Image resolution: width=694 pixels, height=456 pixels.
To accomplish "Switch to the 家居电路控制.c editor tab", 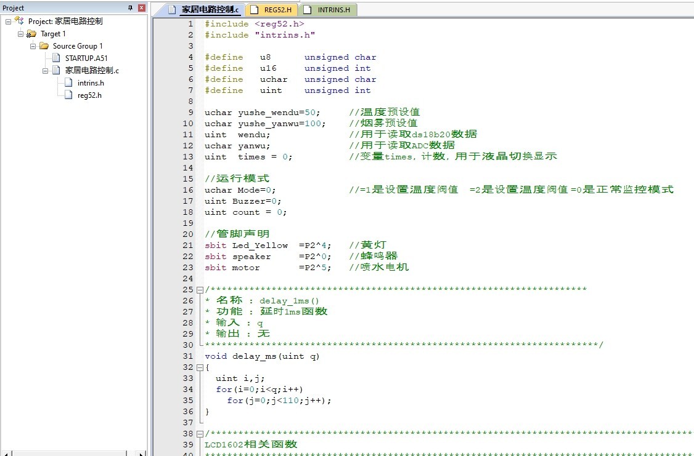I will [203, 10].
